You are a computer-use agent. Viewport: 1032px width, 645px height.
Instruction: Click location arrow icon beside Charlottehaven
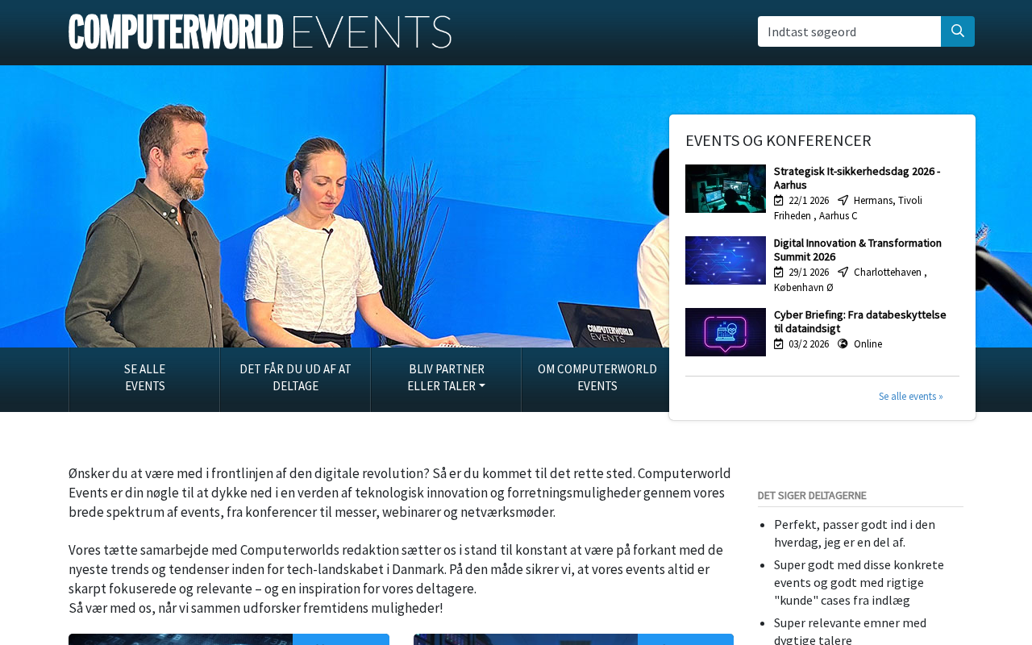(x=843, y=273)
